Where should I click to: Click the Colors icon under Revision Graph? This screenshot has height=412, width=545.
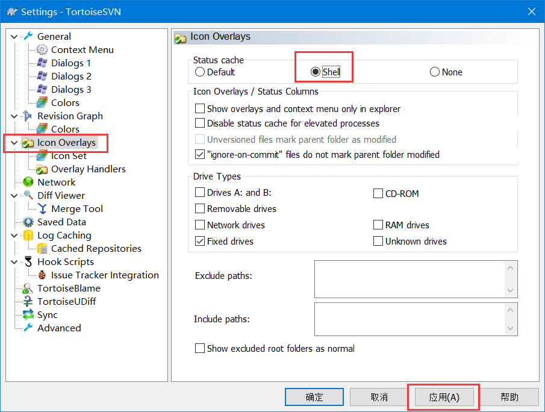(42, 129)
